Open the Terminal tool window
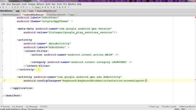Image resolution: width=196 pixels, height=110 pixels. tap(5, 107)
